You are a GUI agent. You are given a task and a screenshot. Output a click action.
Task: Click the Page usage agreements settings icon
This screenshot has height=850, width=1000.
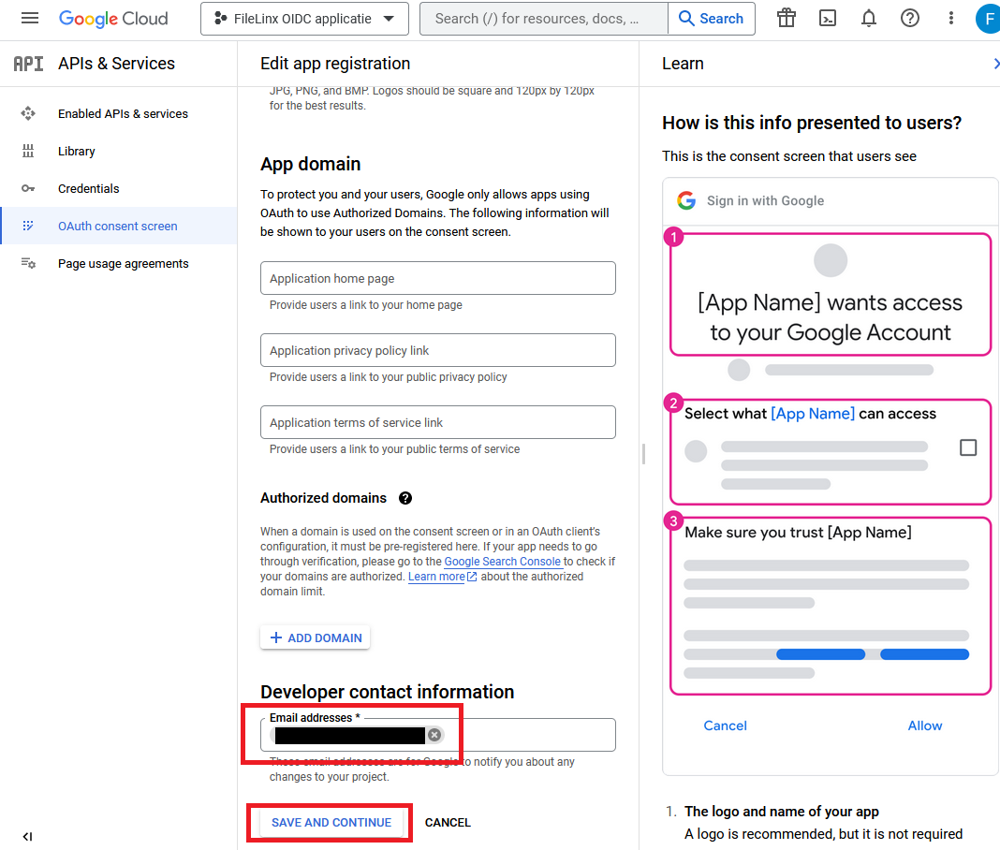tap(28, 263)
